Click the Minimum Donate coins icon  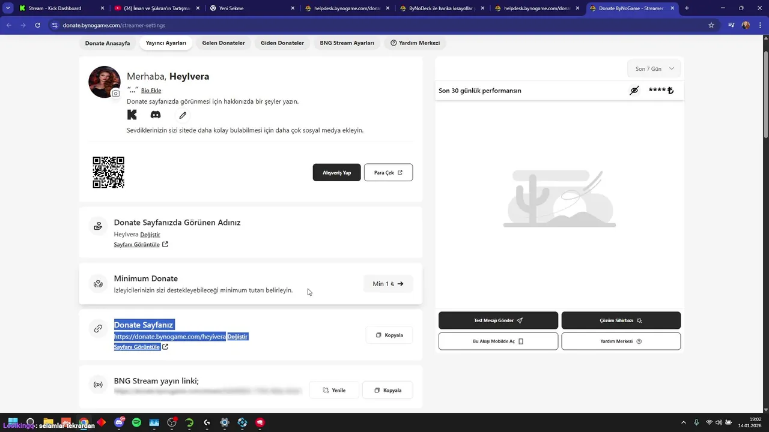point(98,283)
